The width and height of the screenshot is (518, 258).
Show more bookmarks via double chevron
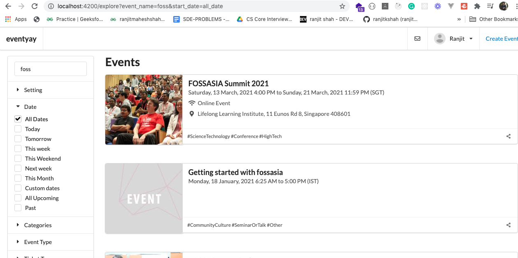459,19
